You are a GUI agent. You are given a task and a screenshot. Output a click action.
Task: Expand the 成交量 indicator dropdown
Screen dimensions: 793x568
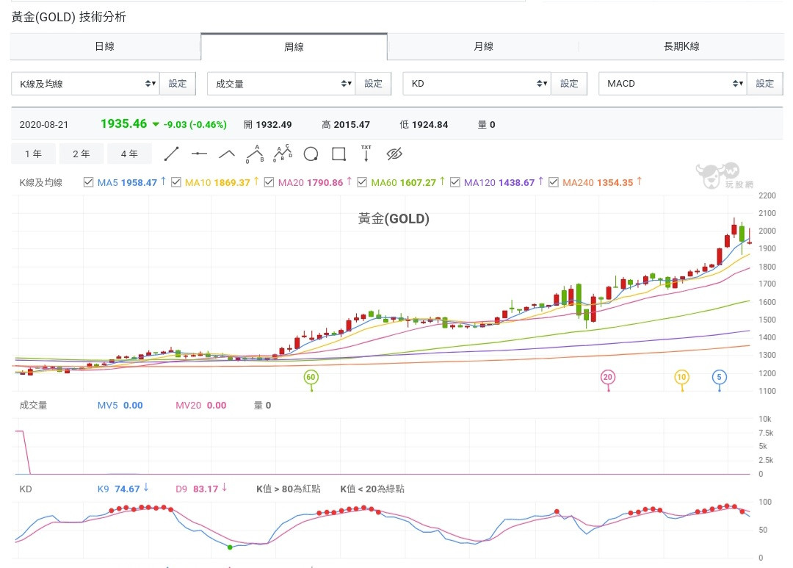pos(280,84)
